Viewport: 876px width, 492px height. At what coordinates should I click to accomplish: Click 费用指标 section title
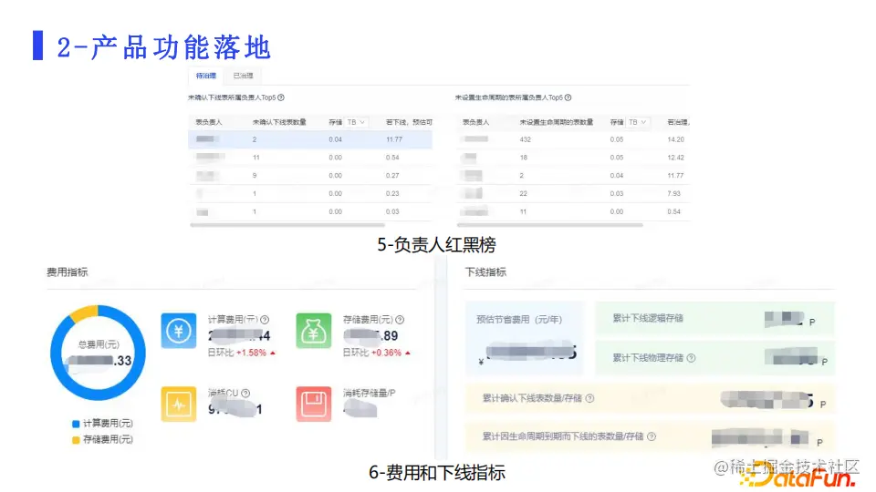click(67, 272)
